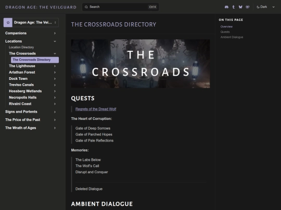281x210 pixels.
Task: Jump to Overview in On This Page
Action: (226, 26)
